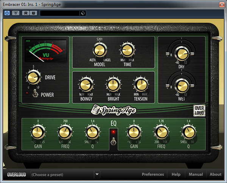227x183 pixels.
Task: Click the BOINGY knob
Action: coord(86,84)
